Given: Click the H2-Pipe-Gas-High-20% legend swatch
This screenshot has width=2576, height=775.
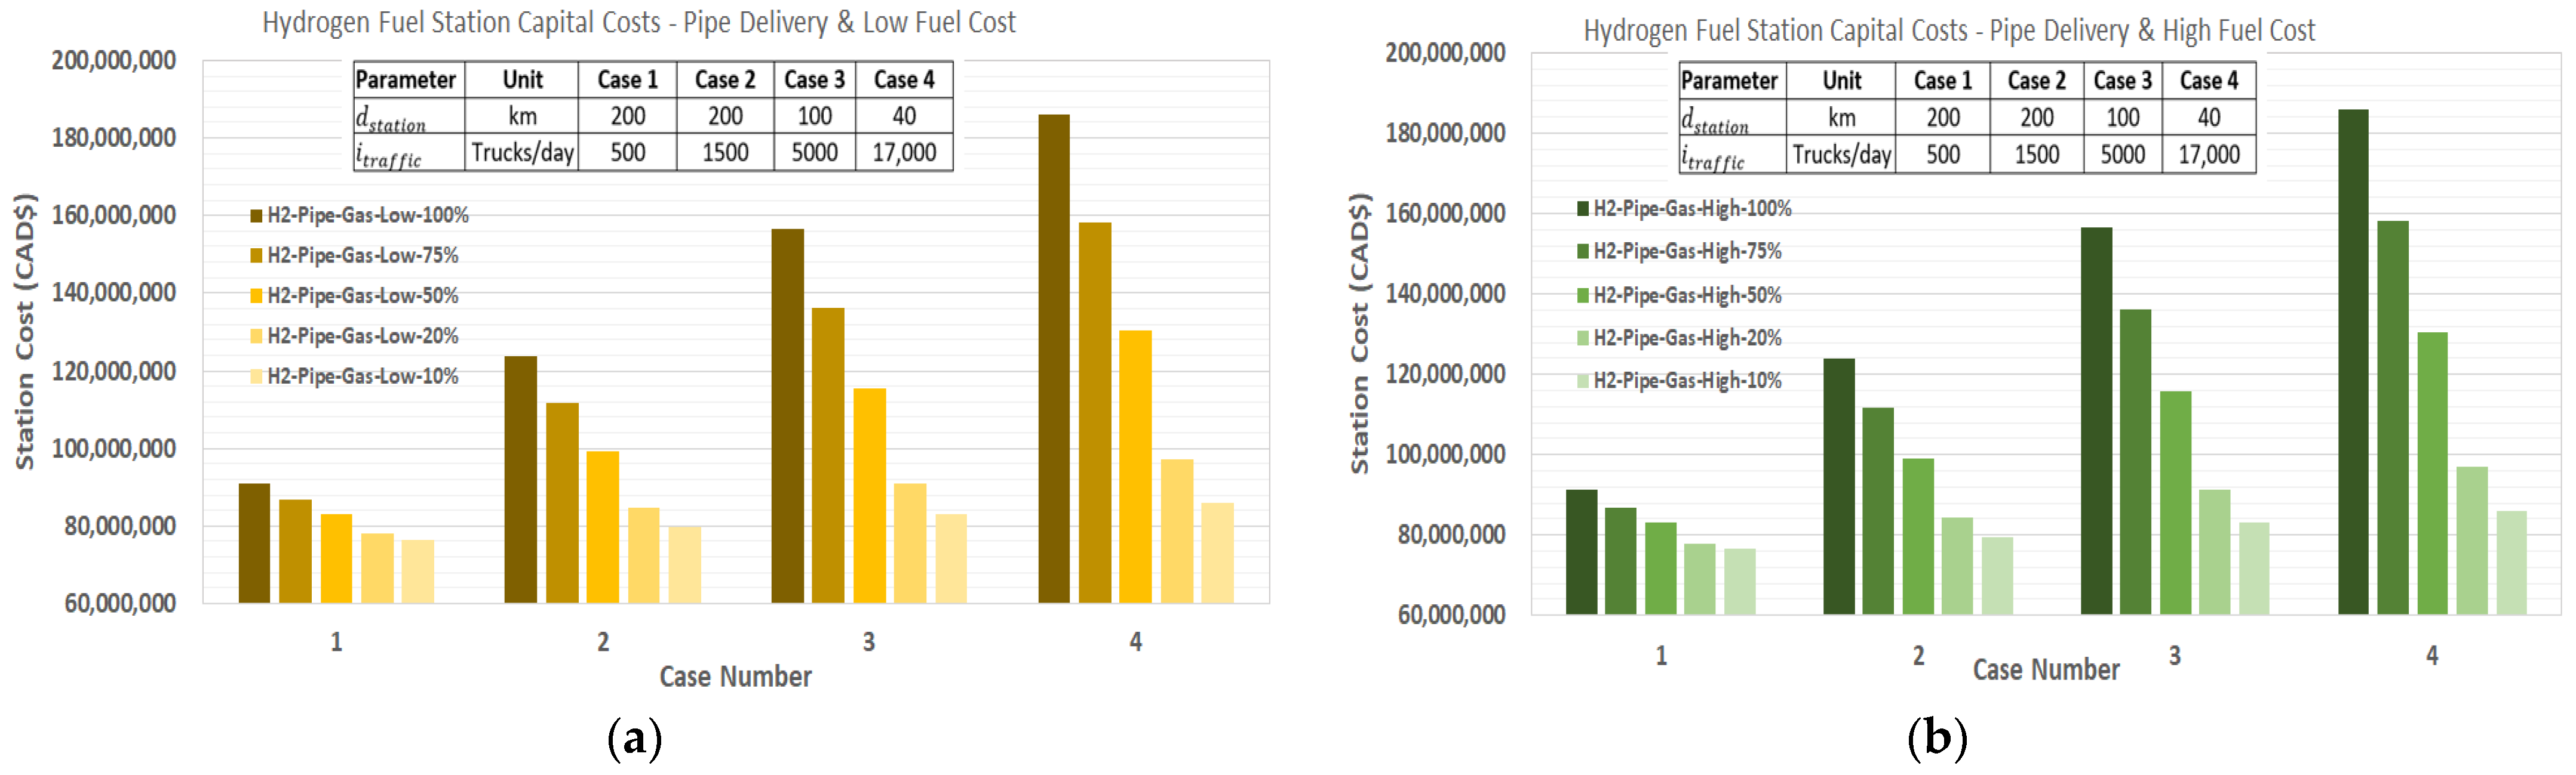Looking at the screenshot, I should click(x=1583, y=338).
